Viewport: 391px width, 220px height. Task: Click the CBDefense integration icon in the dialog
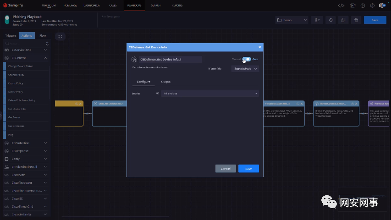tap(134, 60)
